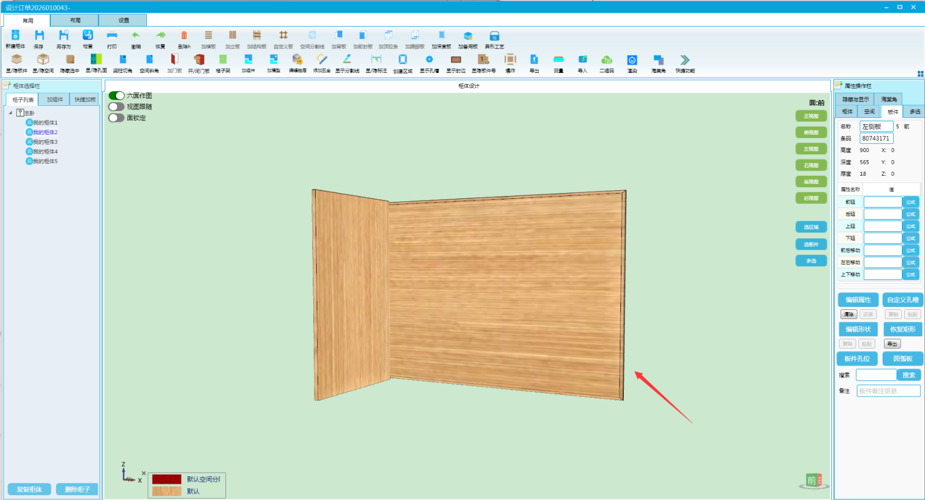Select the 渲染 render icon
Image resolution: width=925 pixels, height=500 pixels.
632,60
